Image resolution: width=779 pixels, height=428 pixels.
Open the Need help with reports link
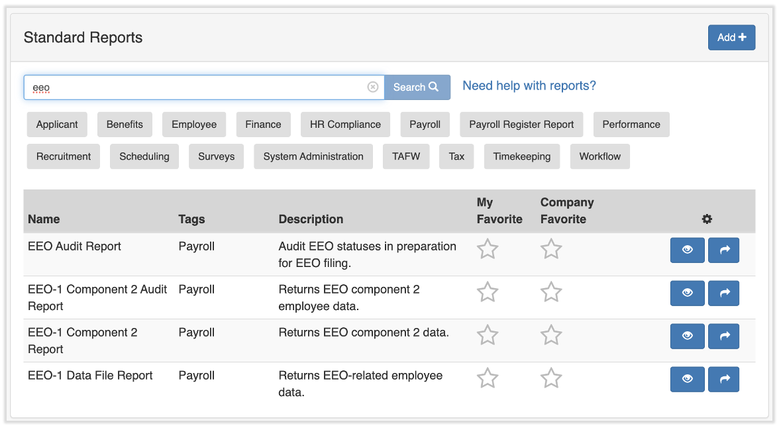pos(529,85)
